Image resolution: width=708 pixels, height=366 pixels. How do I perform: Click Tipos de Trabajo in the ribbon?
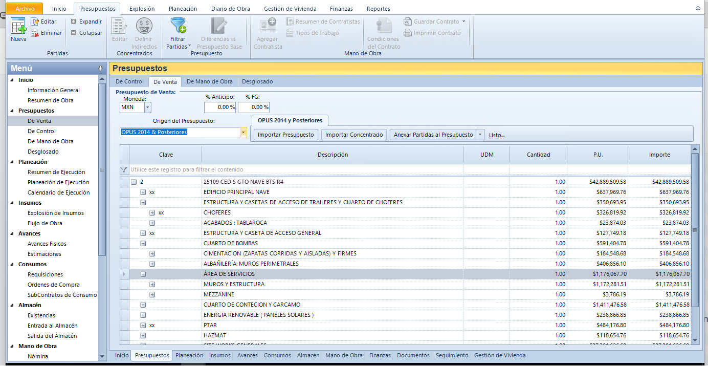313,33
